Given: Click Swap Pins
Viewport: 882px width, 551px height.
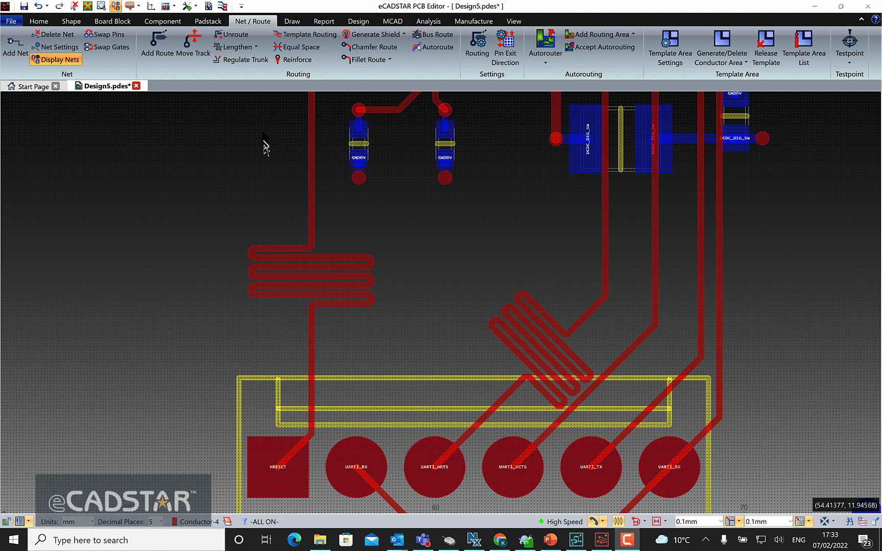Looking at the screenshot, I should 105,34.
